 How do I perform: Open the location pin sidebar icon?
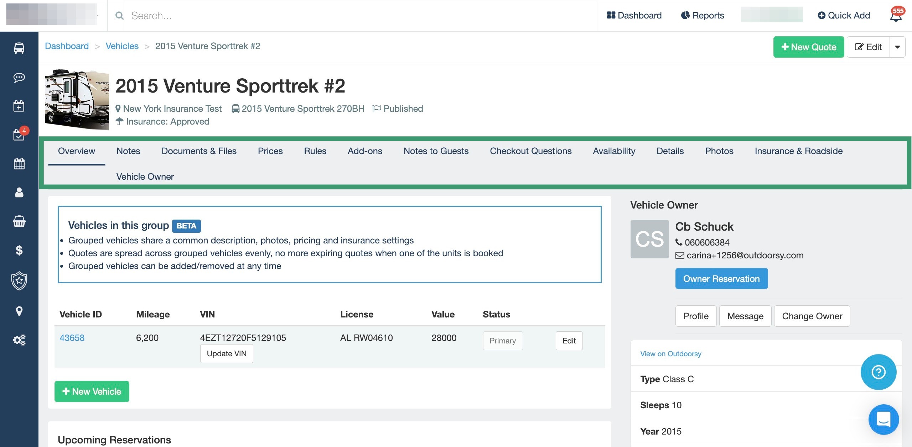pyautogui.click(x=19, y=311)
